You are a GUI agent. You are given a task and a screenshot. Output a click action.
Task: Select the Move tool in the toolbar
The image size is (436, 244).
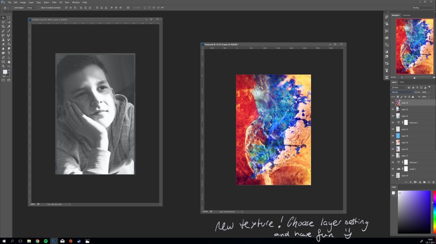pos(3,17)
